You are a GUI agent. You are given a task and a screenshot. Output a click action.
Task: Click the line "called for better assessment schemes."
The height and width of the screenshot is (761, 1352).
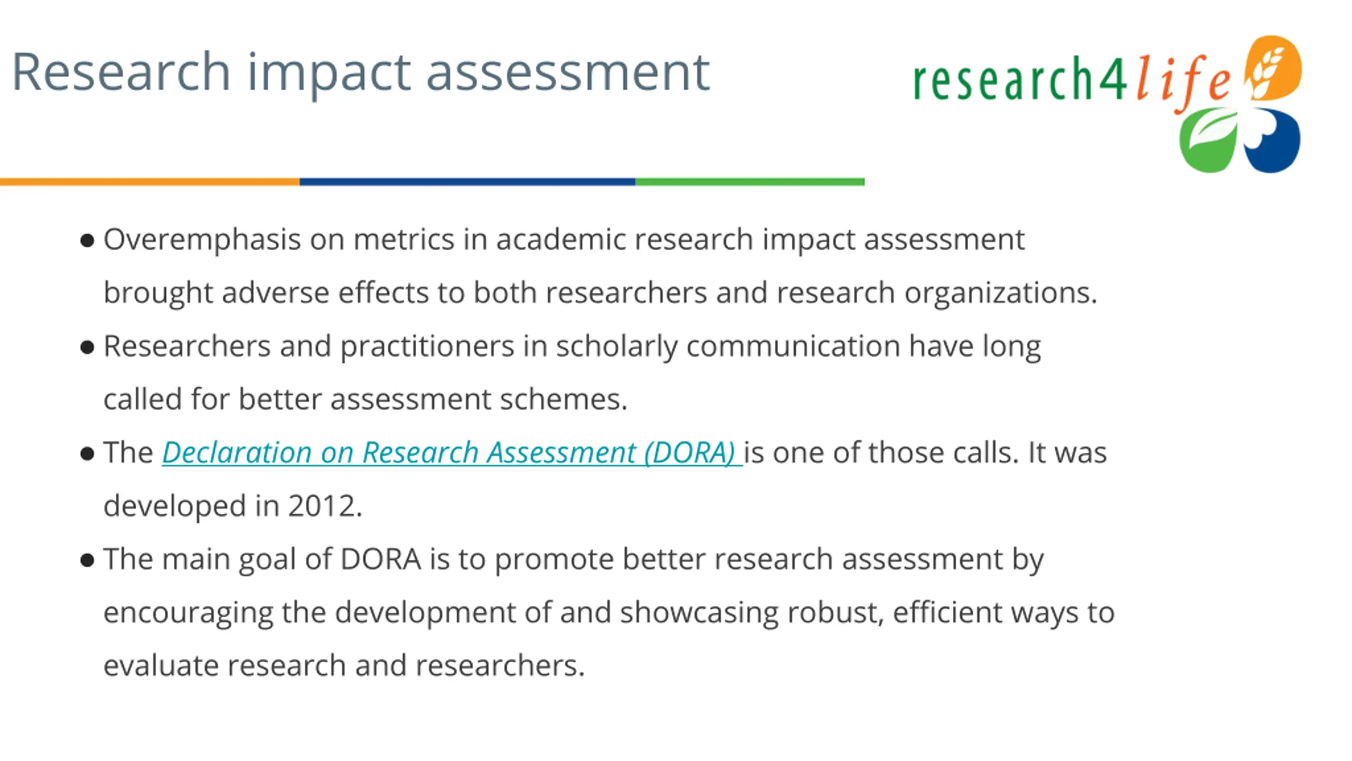tap(365, 399)
